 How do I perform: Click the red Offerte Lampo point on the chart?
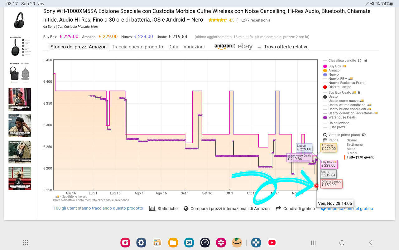(316, 186)
